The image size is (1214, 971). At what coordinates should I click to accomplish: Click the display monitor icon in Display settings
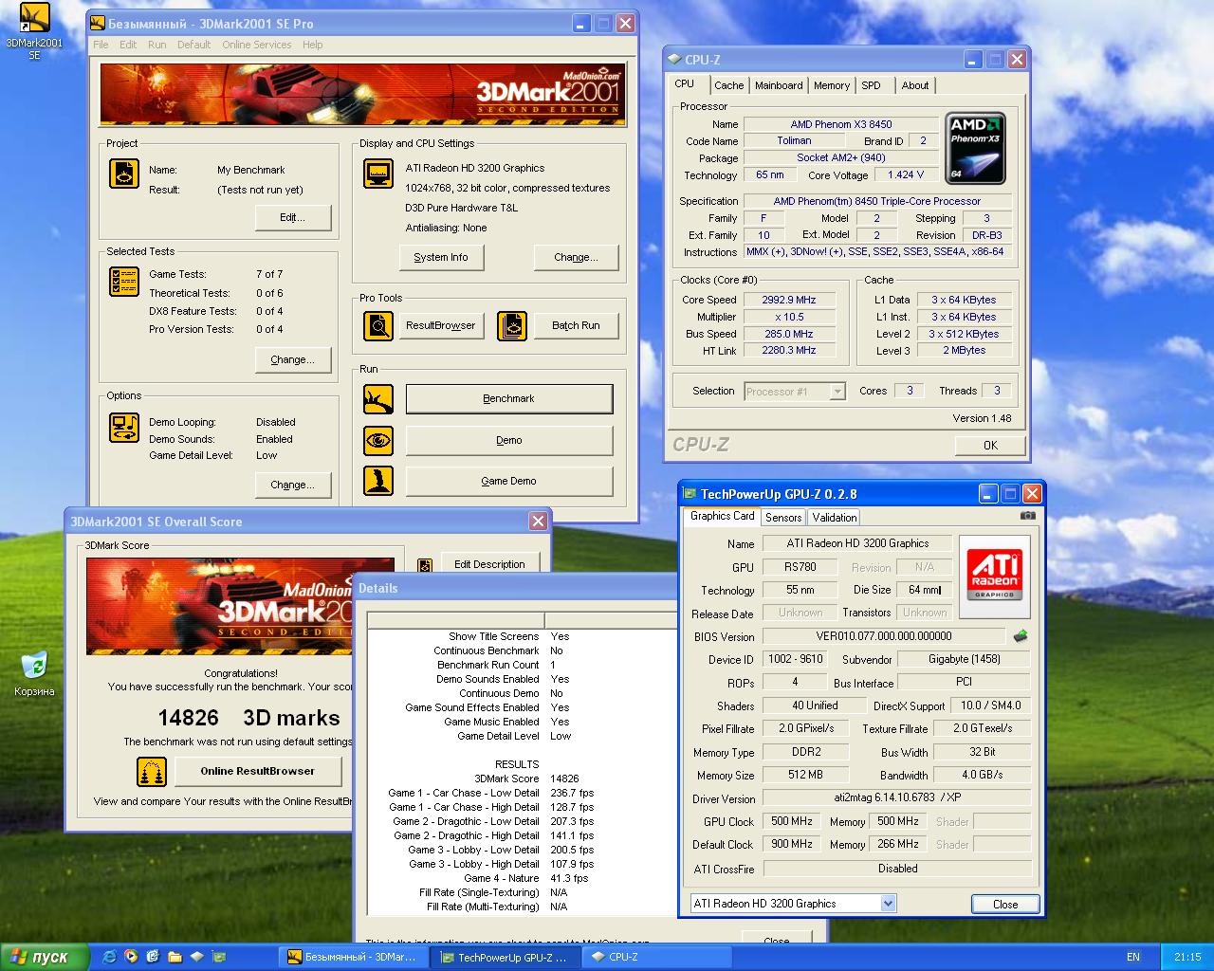pos(378,174)
